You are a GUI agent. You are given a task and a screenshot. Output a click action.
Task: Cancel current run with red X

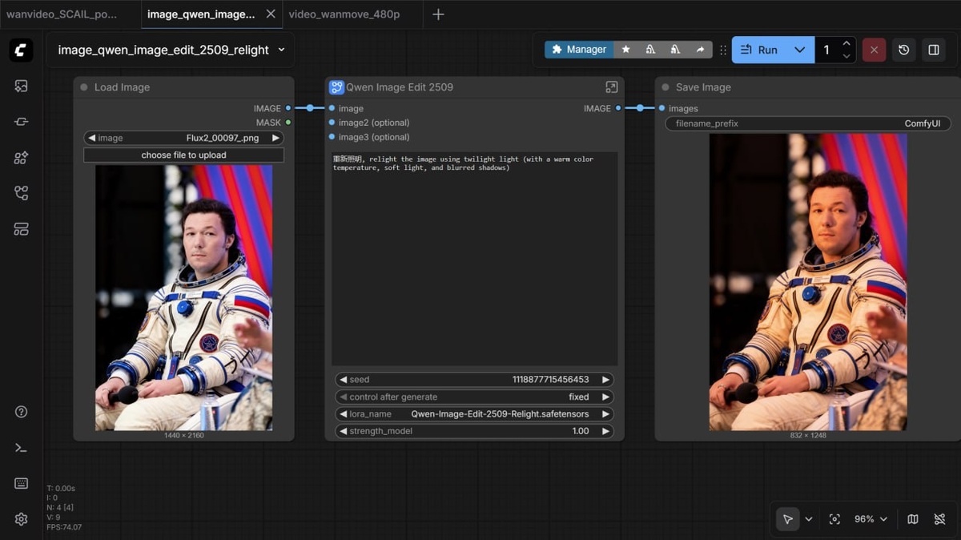(874, 50)
